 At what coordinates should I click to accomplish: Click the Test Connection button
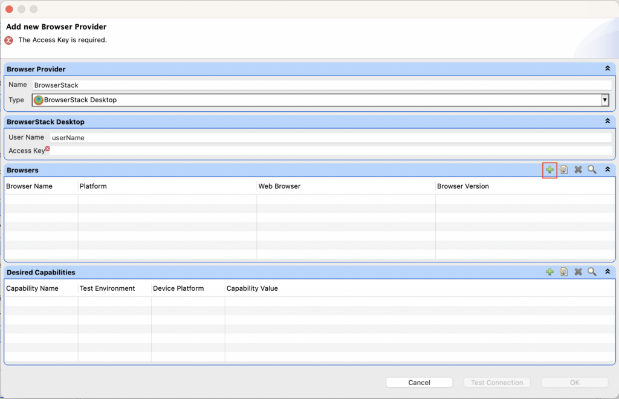pyautogui.click(x=496, y=382)
